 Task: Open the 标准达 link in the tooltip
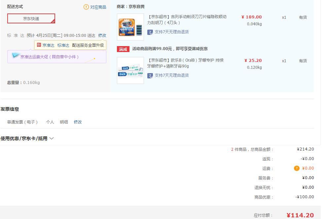(x=63, y=45)
